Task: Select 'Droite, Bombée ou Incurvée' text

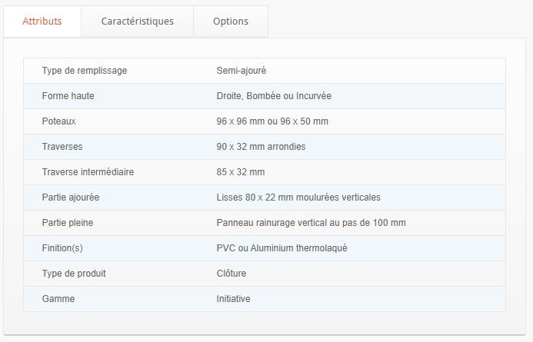Action: [274, 96]
